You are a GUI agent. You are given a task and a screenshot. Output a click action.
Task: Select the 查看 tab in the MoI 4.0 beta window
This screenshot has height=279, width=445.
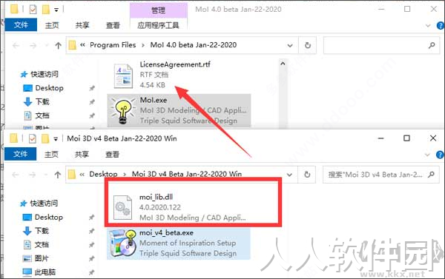point(113,25)
